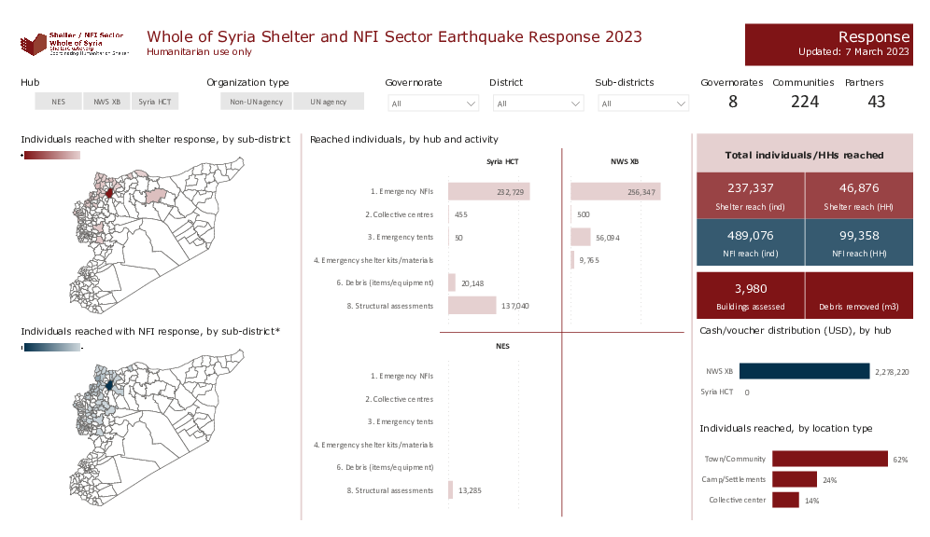Screen dimensions: 930x537
Task: Toggle the NWS XB hub filter
Action: pos(106,103)
